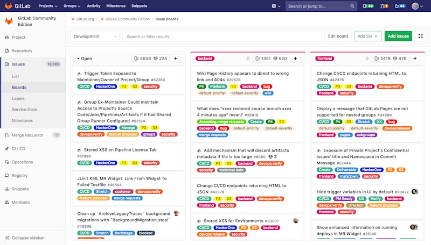Add new issue to Open list
Viewport: 431px width, 245px height.
[x=176, y=59]
